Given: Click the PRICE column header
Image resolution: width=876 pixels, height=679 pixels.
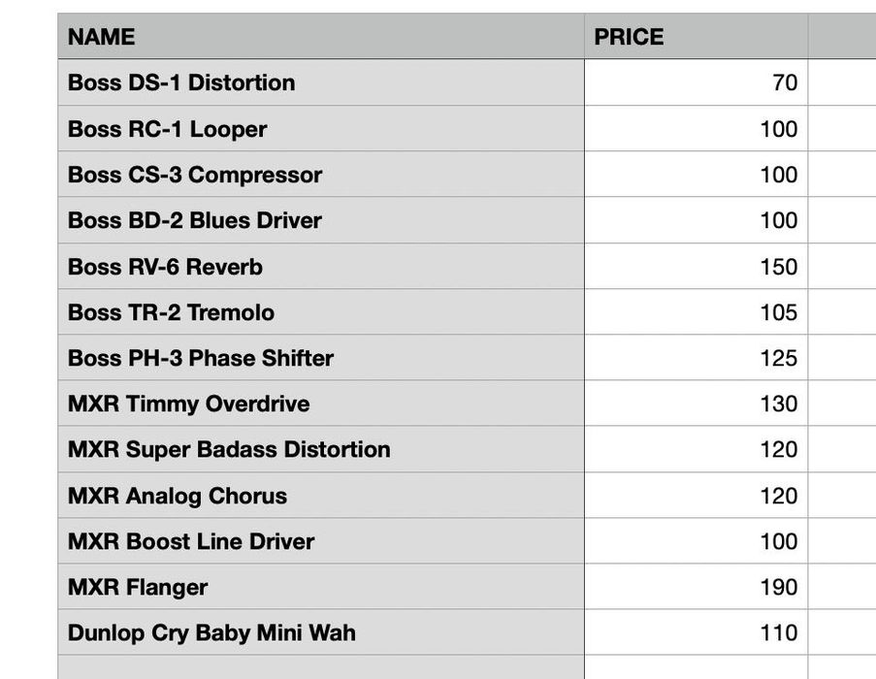Looking at the screenshot, I should click(695, 37).
